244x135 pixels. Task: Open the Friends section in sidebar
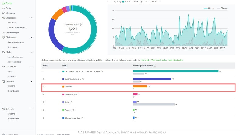pos(9,3)
